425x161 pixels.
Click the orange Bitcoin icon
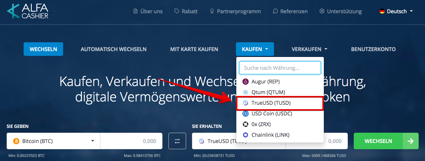(16, 141)
